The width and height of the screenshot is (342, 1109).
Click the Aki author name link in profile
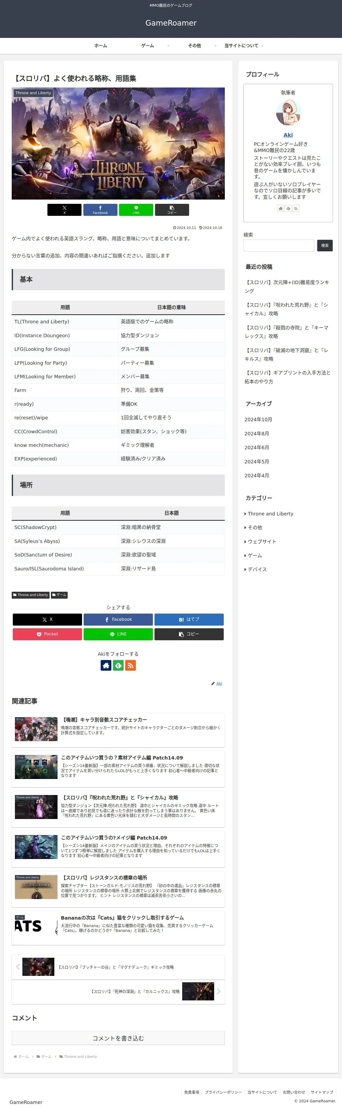click(288, 135)
